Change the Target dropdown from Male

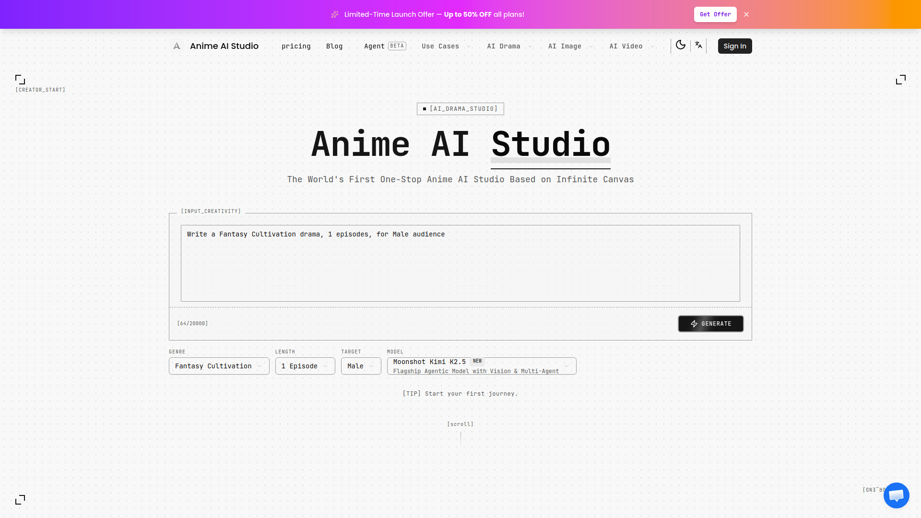360,365
